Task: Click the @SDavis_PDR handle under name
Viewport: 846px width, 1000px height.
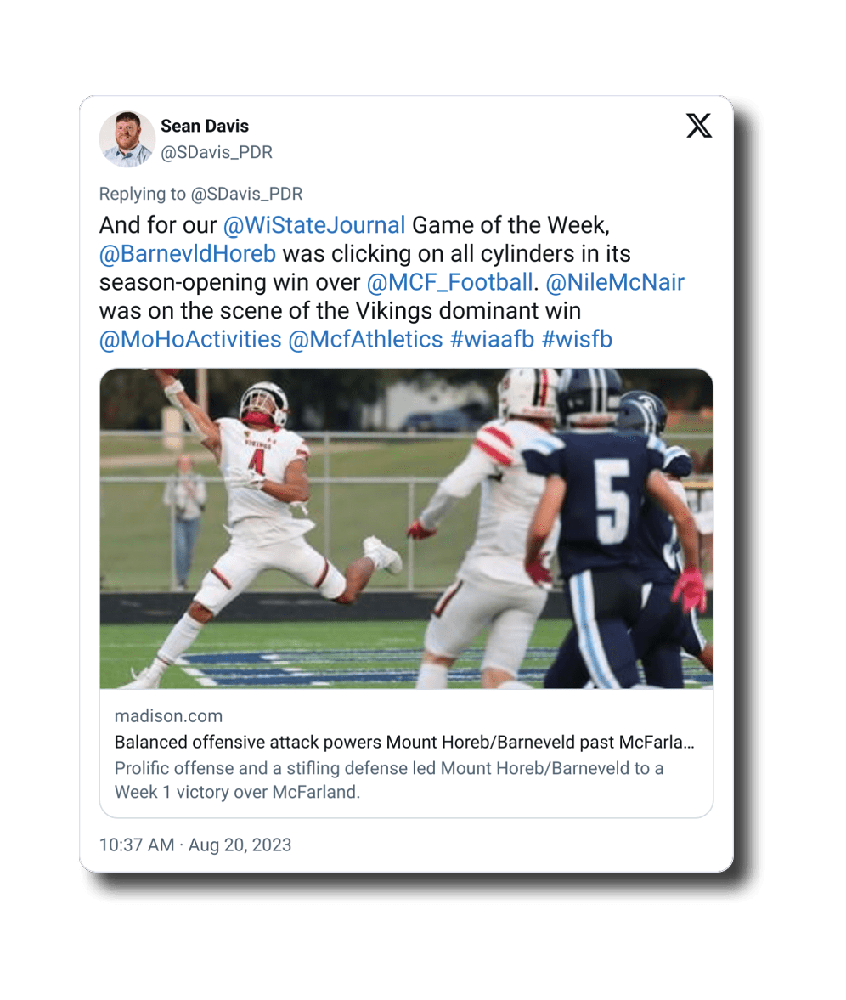Action: (217, 152)
